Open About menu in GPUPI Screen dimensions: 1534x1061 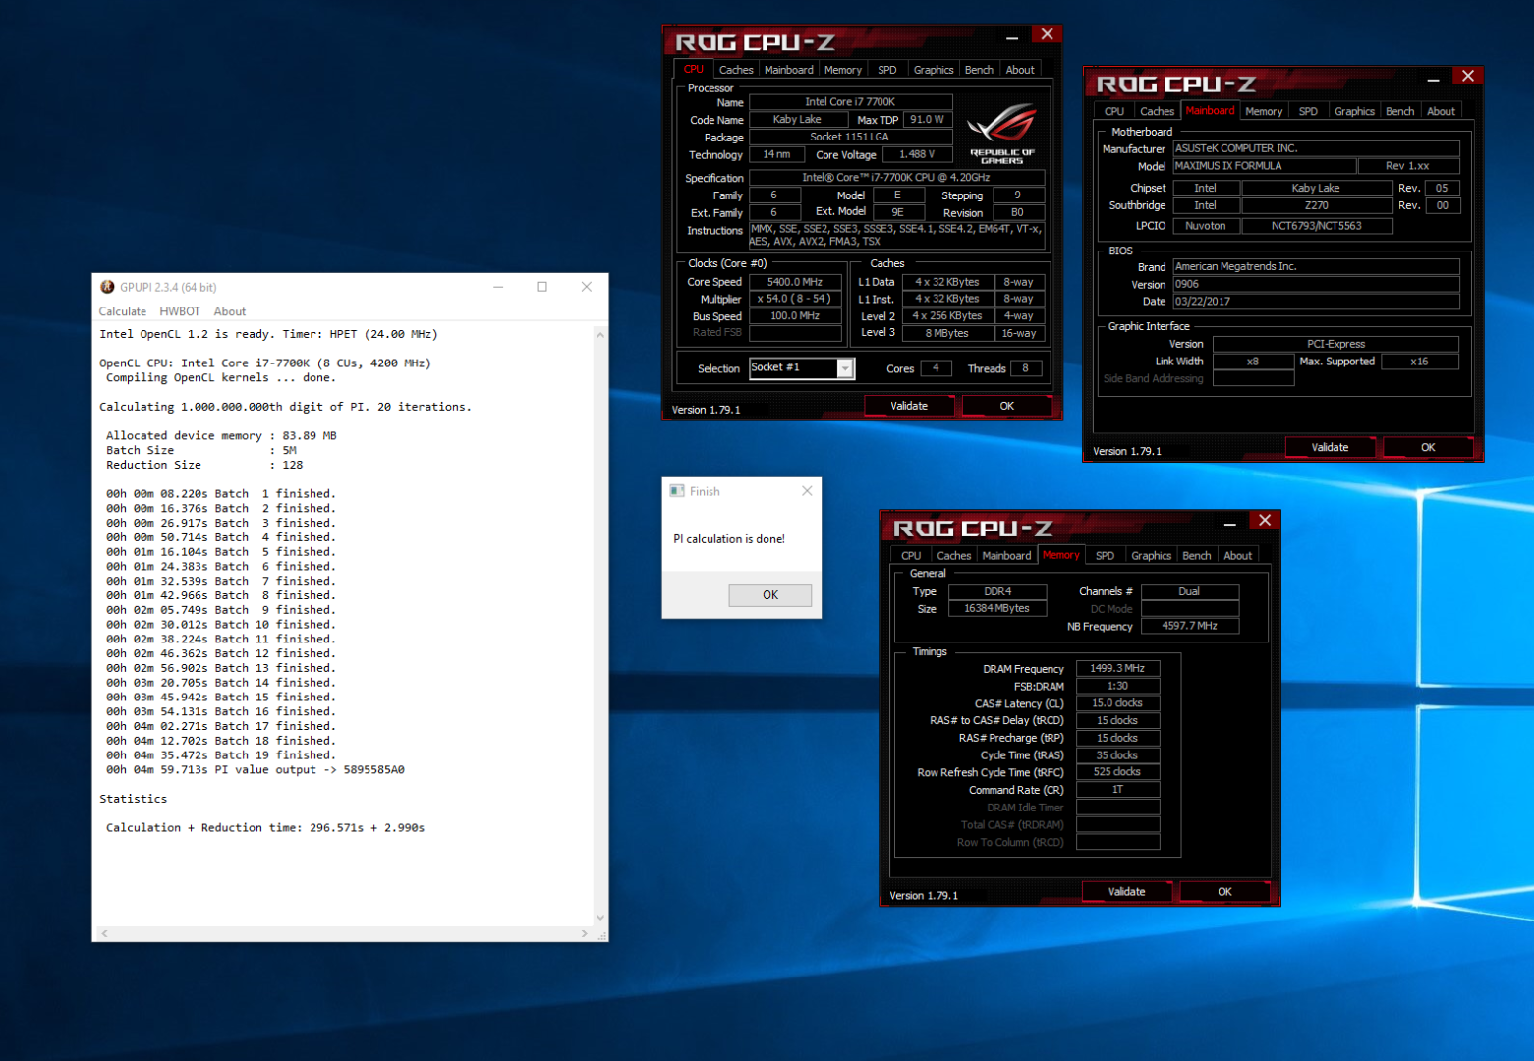point(230,311)
